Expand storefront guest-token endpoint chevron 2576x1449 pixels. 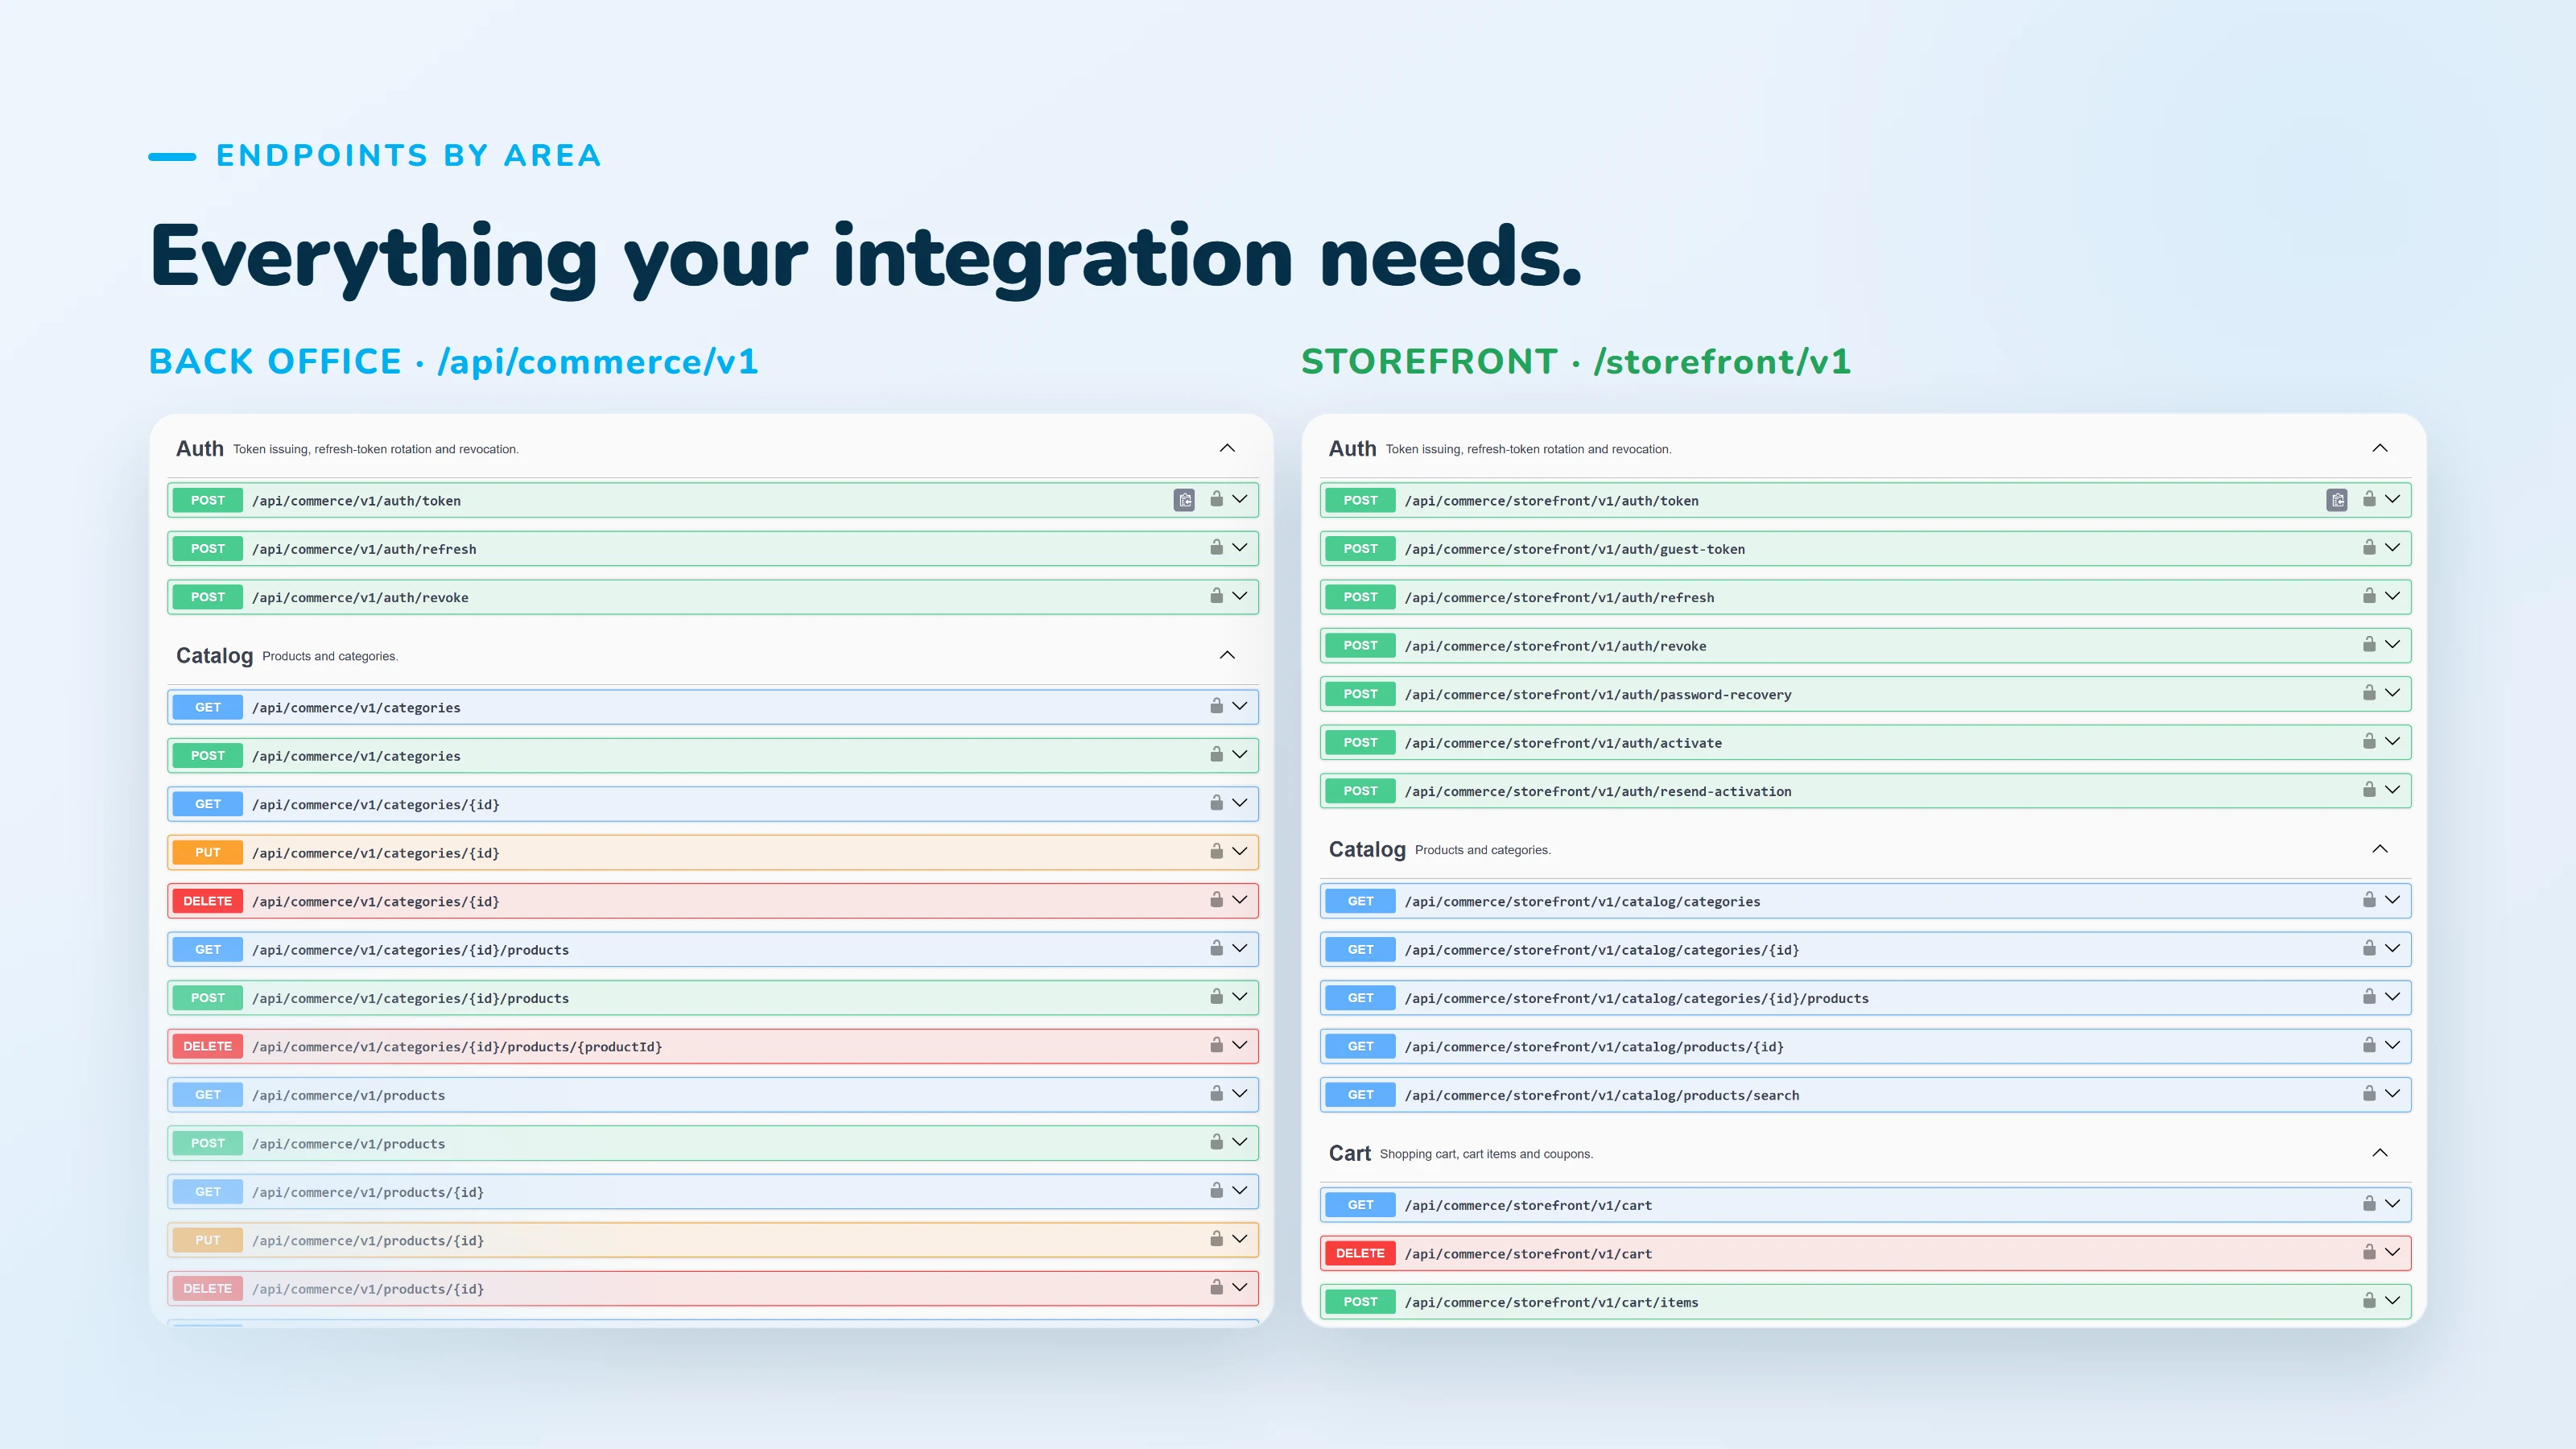click(x=2392, y=548)
